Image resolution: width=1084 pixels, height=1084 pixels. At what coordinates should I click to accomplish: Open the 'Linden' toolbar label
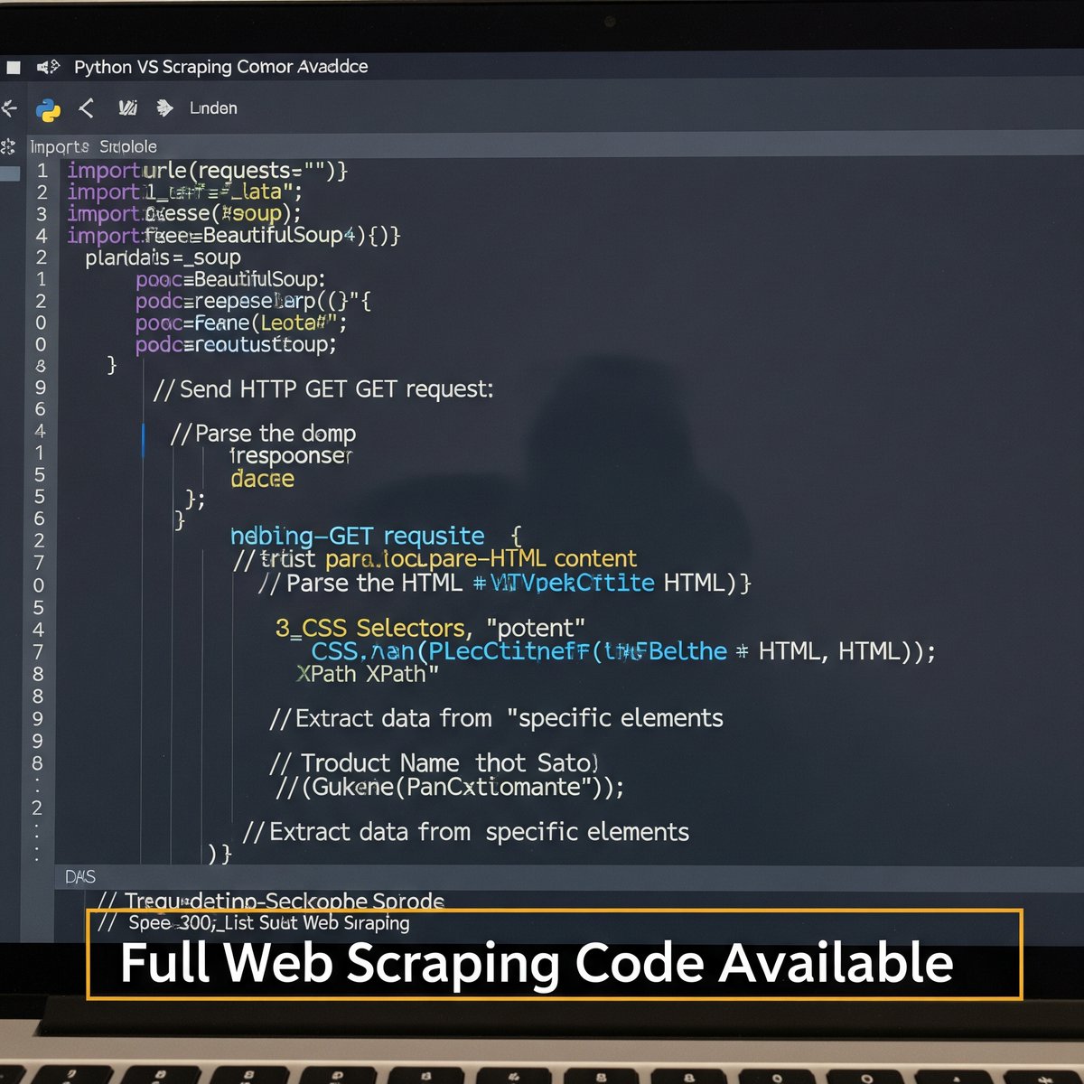pos(213,108)
